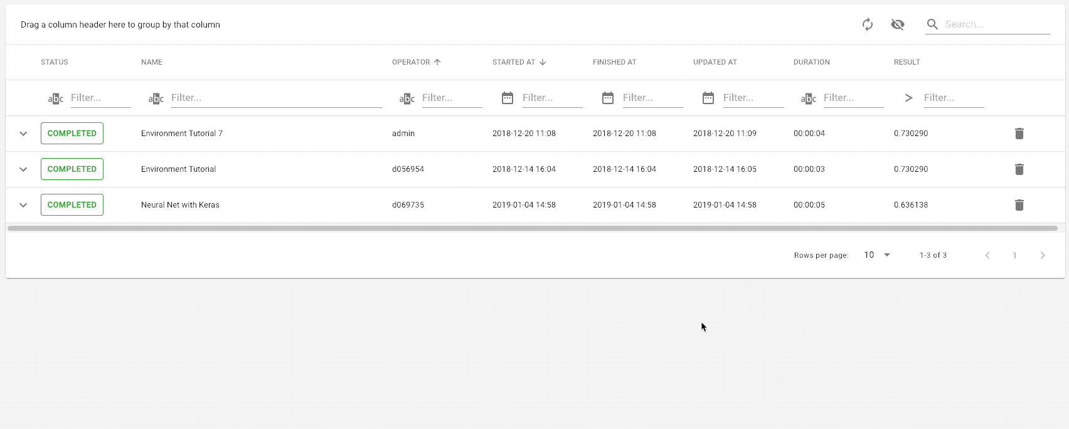The height and width of the screenshot is (429, 1069).
Task: Click the refresh table icon
Action: [x=868, y=24]
